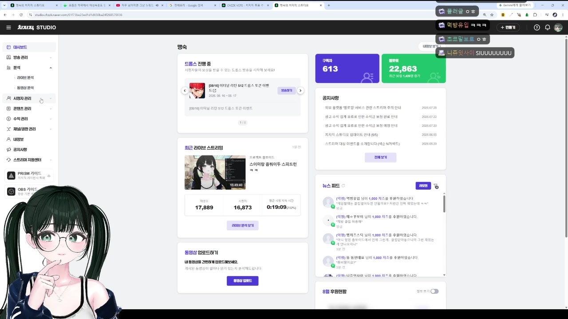The width and height of the screenshot is (568, 319).
Task: Expand 시청자 관리 sidebar section
Action: click(29, 98)
